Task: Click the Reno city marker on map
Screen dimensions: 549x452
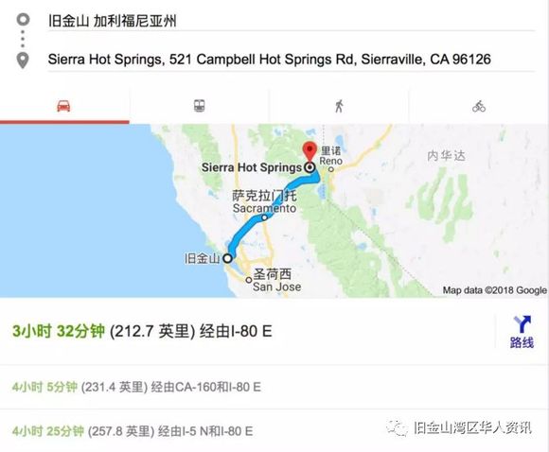Action: pyautogui.click(x=331, y=169)
